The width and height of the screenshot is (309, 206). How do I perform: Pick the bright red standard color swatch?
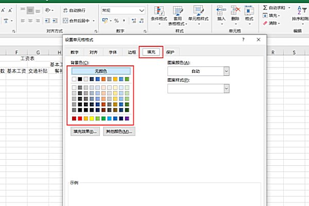pos(80,118)
